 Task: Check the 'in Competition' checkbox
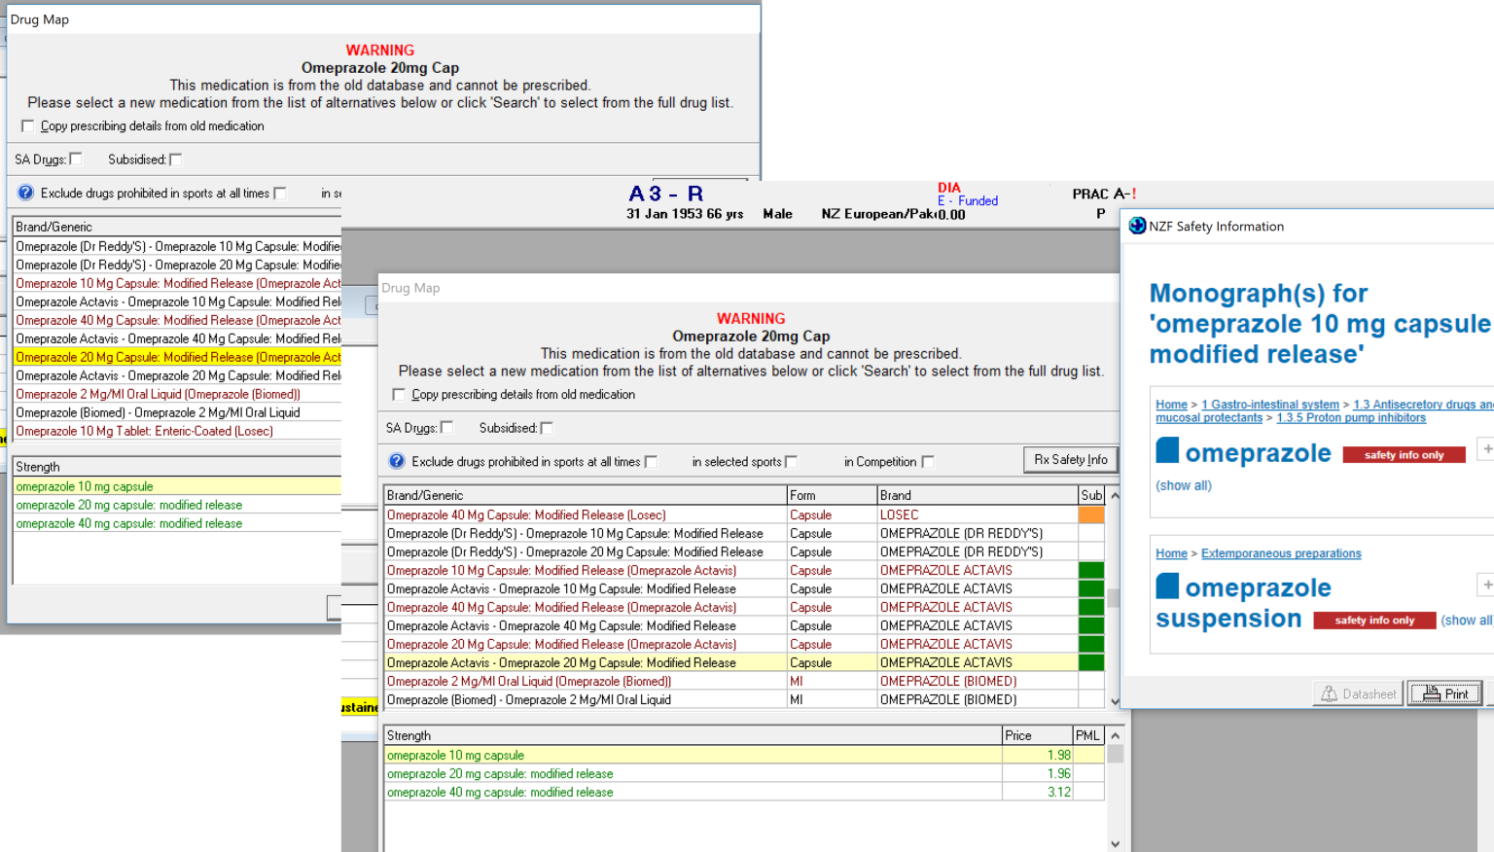(928, 462)
